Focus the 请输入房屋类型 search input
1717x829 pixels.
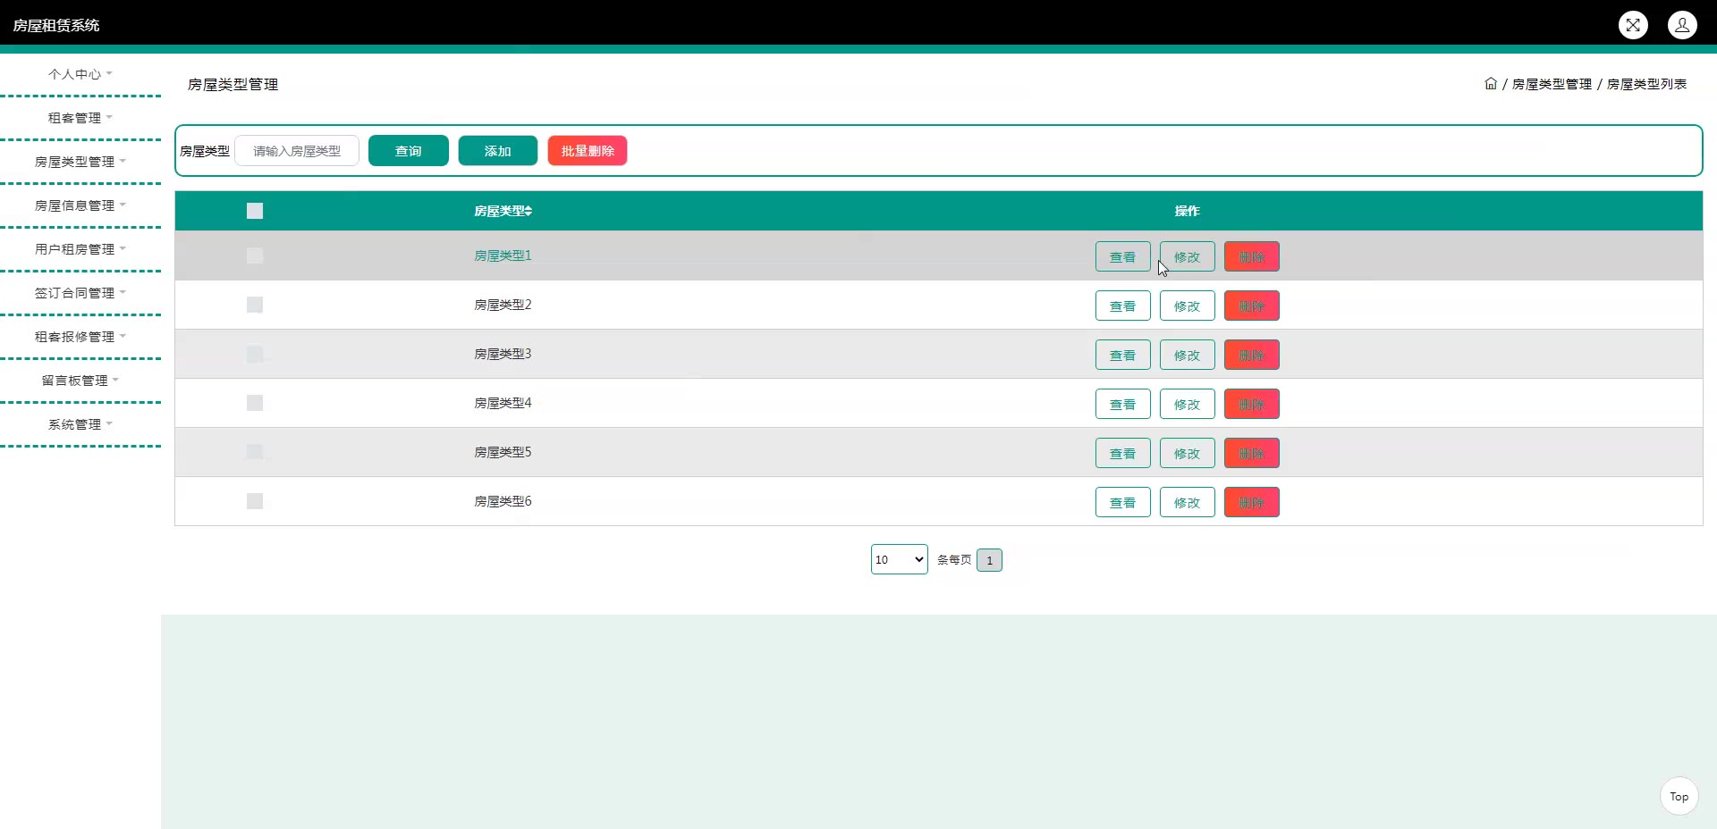(297, 151)
